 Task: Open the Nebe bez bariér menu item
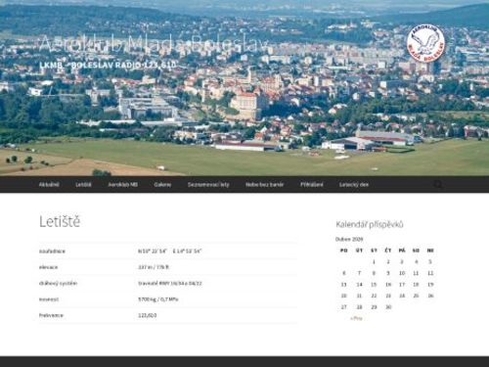(x=264, y=185)
